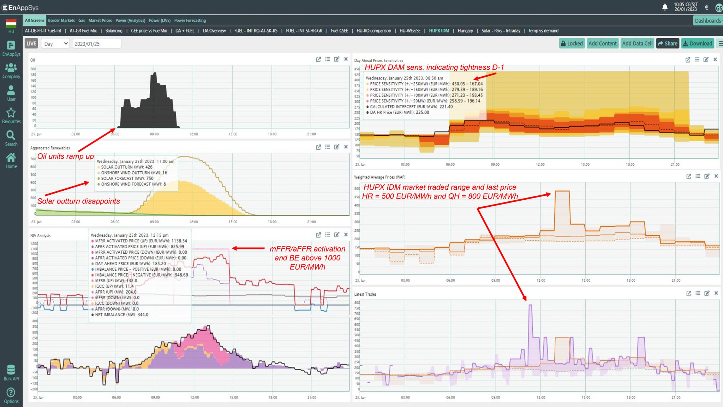The height and width of the screenshot is (407, 723).
Task: Show NIV Analysis legend list
Action: point(328,235)
